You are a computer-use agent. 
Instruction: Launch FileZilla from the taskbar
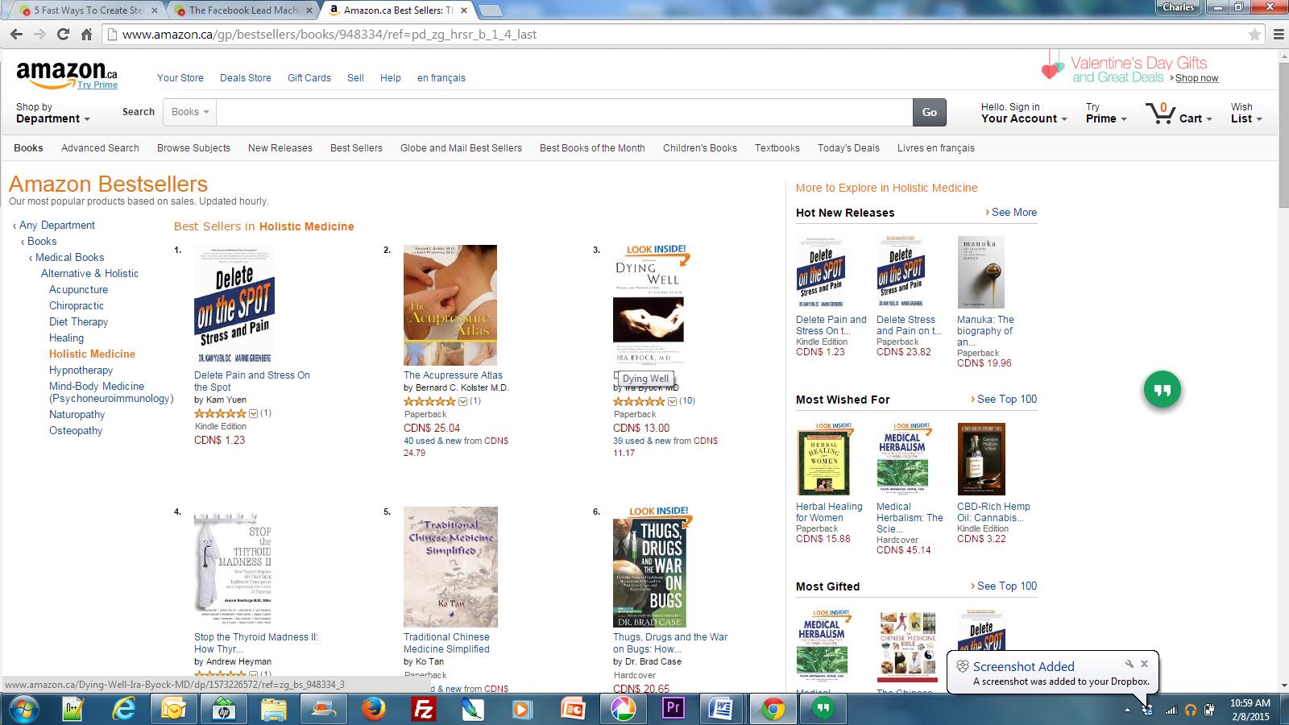(x=423, y=709)
